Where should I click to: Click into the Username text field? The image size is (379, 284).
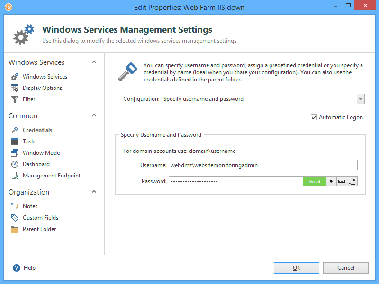pos(263,165)
